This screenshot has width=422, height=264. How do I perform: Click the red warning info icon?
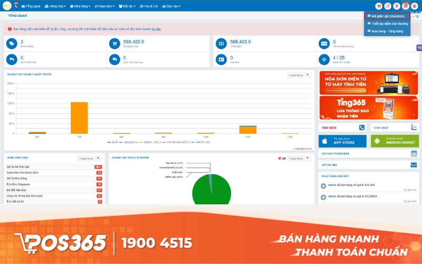(9, 29)
